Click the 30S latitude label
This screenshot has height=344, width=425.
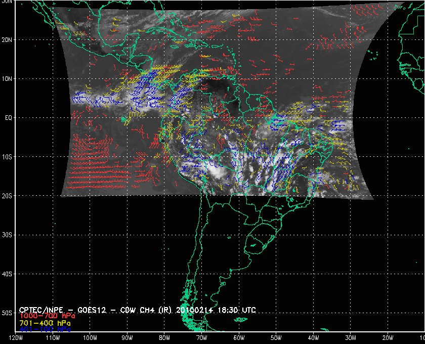7,235
